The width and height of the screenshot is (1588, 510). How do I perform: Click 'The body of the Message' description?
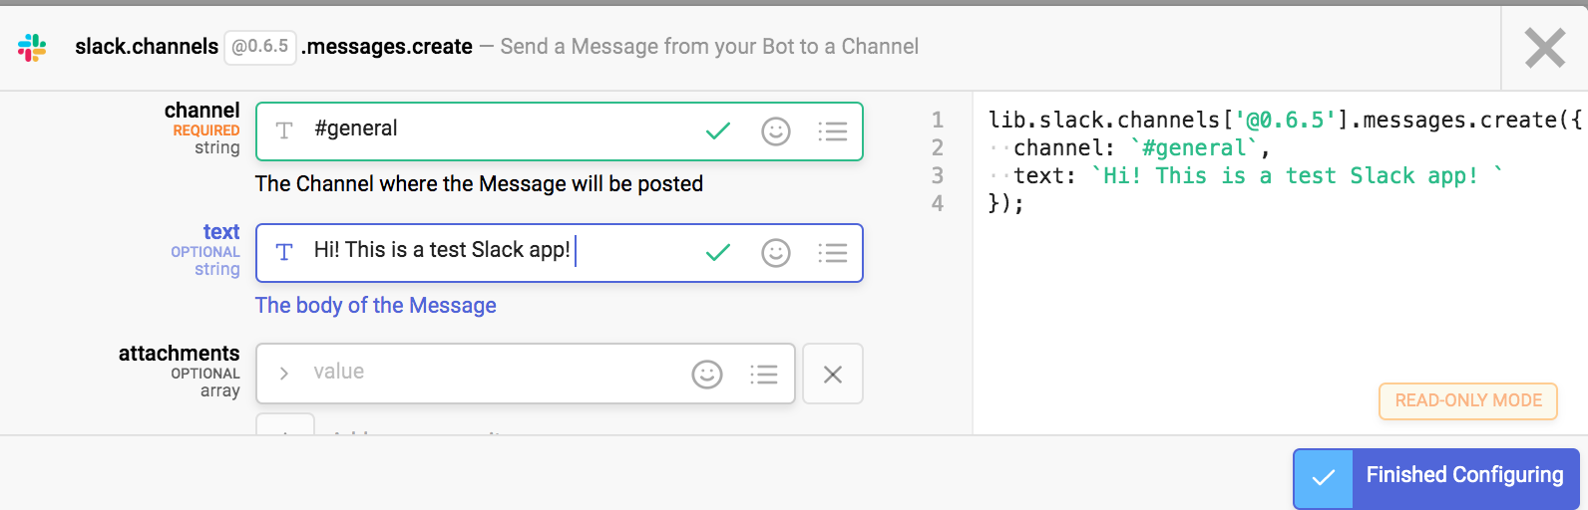(376, 306)
